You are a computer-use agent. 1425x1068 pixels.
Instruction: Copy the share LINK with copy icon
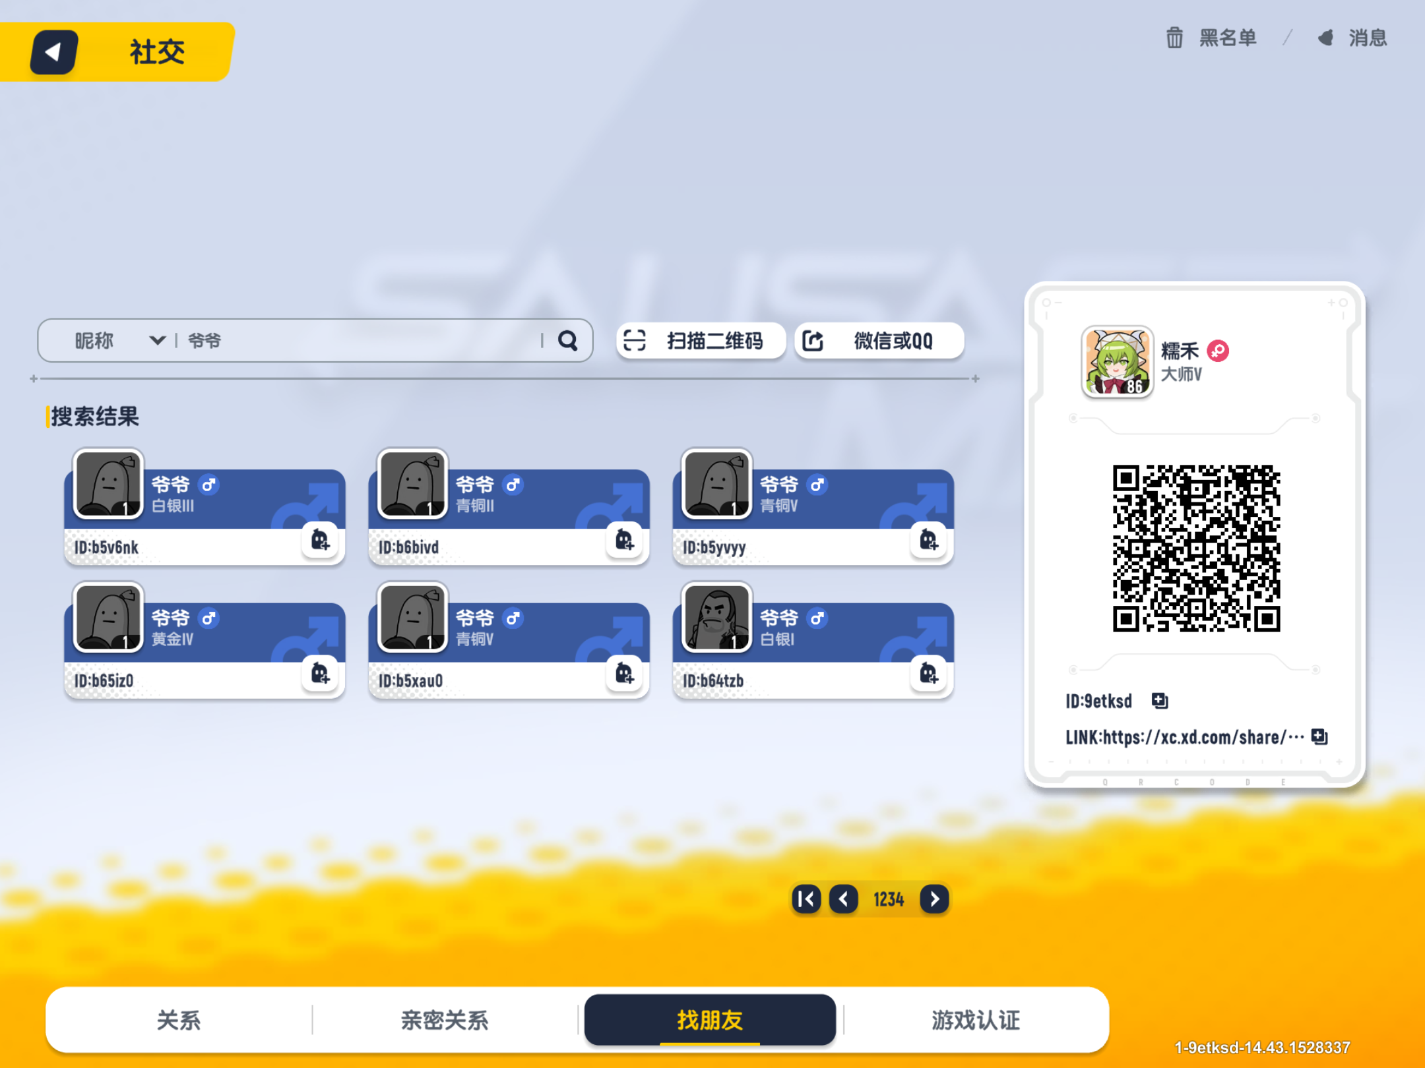(1319, 736)
